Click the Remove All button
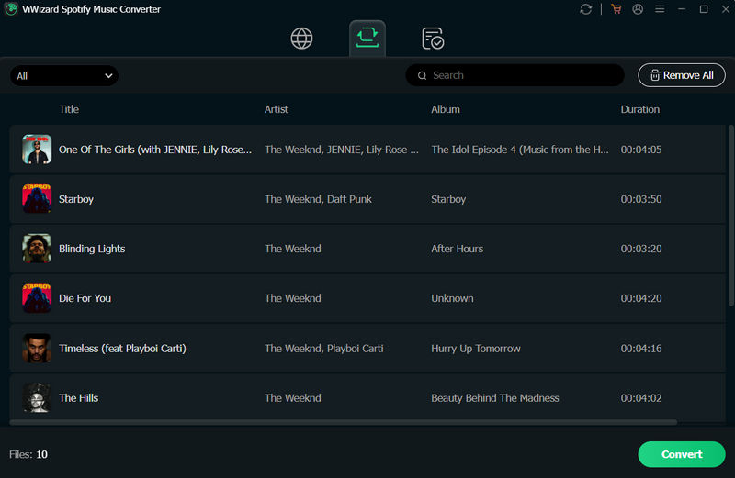This screenshot has width=735, height=478. tap(682, 75)
